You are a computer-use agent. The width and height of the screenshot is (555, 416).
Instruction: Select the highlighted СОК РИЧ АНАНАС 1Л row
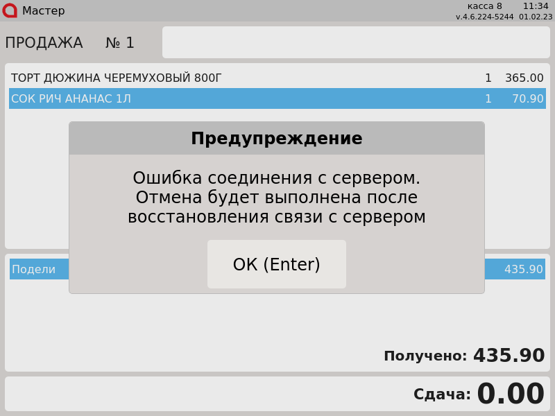tap(71, 99)
